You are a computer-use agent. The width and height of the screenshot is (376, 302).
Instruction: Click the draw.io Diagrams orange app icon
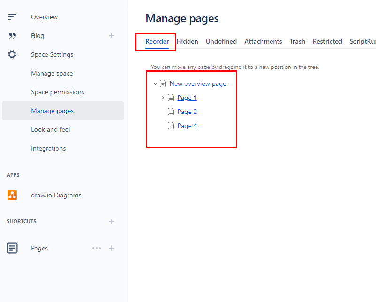[12, 195]
